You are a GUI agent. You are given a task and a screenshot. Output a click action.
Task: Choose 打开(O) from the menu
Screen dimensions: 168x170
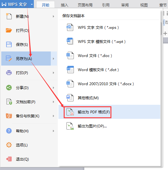pyautogui.click(x=29, y=30)
